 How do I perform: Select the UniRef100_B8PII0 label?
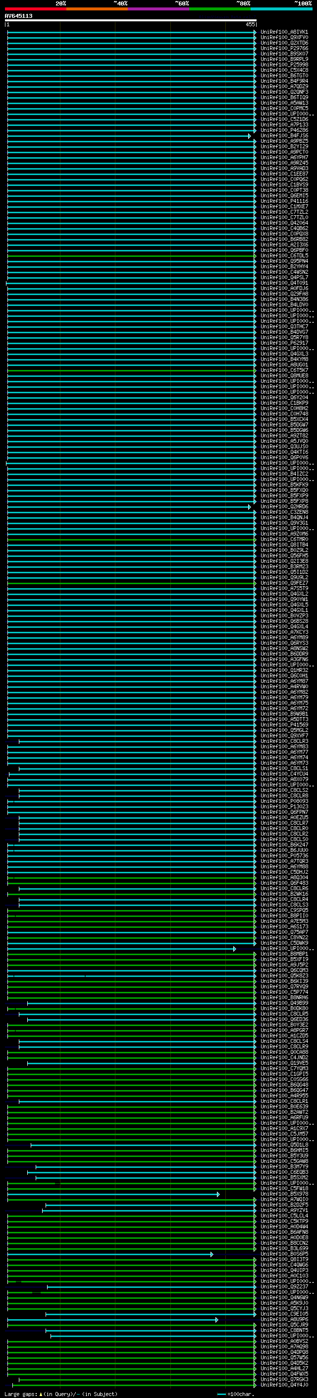(x=284, y=915)
